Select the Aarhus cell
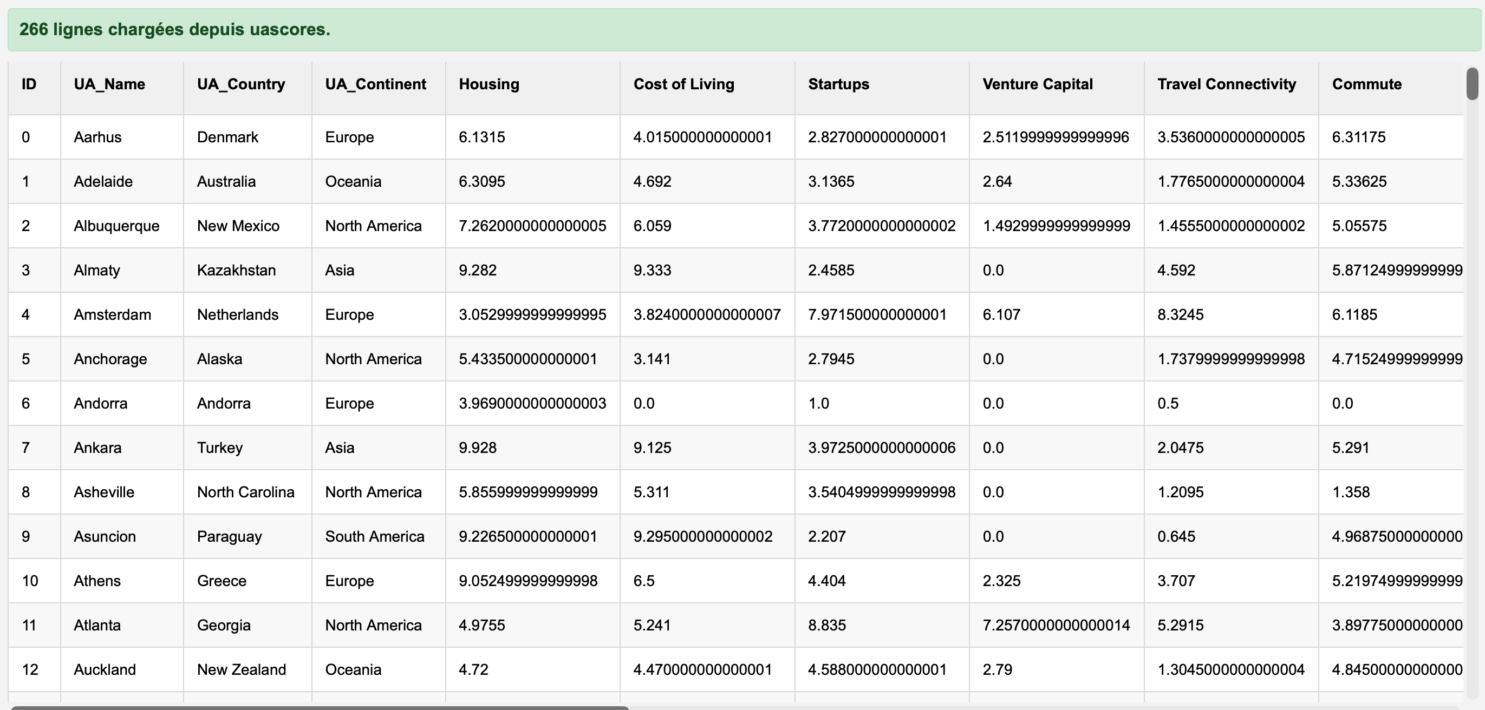The height and width of the screenshot is (710, 1485). pyautogui.click(x=122, y=137)
